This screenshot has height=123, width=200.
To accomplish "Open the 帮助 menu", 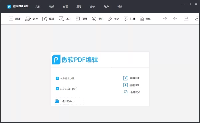I will click(120, 7).
